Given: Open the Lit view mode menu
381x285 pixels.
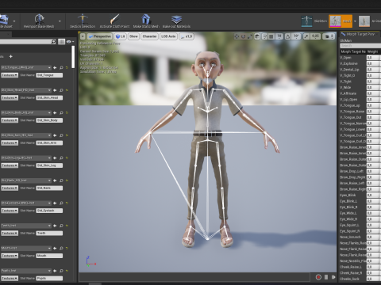Looking at the screenshot, I should (120, 36).
